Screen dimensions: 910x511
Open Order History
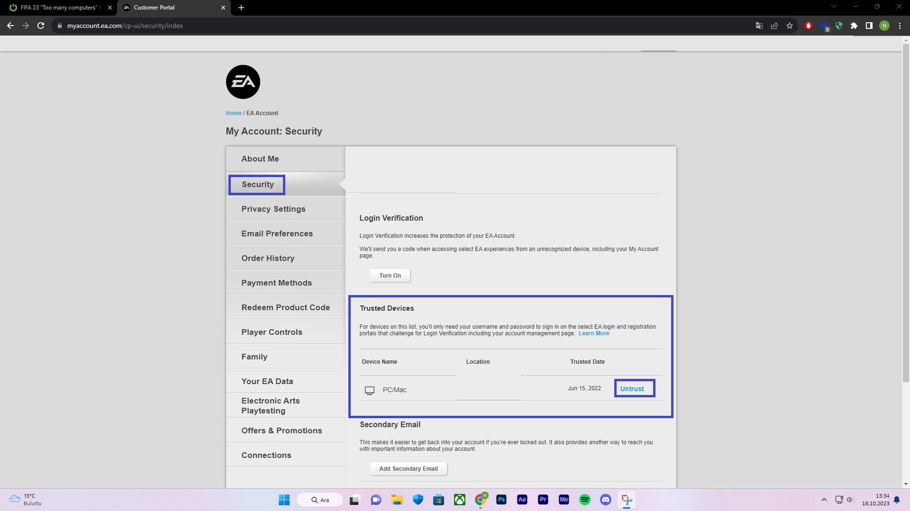(x=286, y=258)
